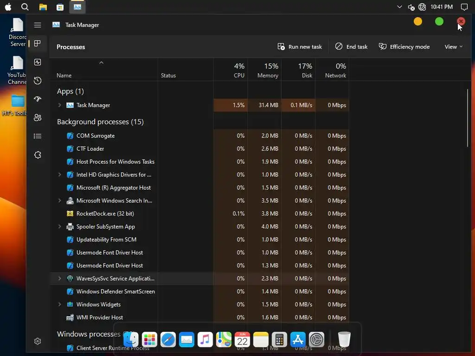Click Background processes (15) group heading

pyautogui.click(x=100, y=122)
